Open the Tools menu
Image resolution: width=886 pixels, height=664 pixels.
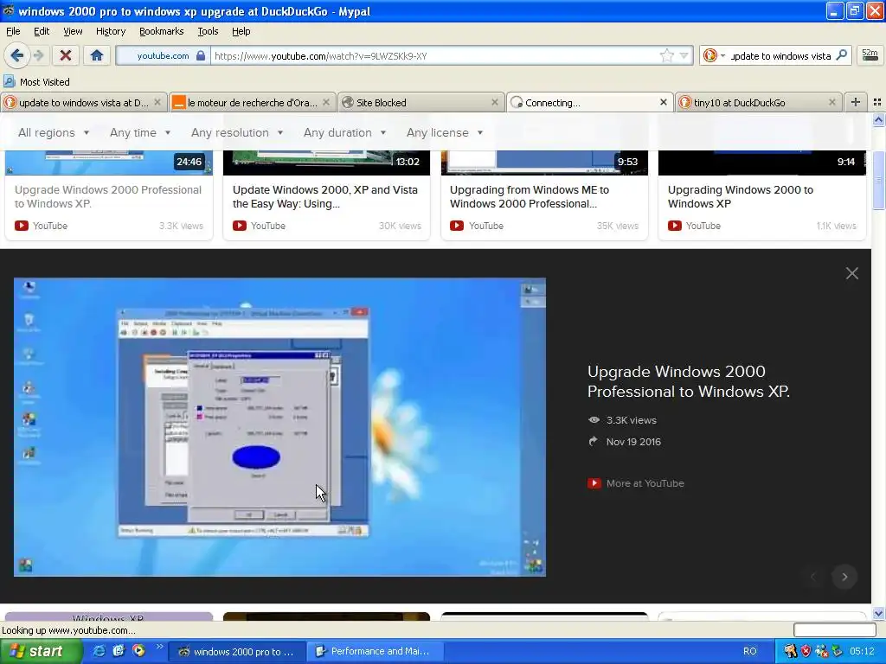[x=208, y=31]
